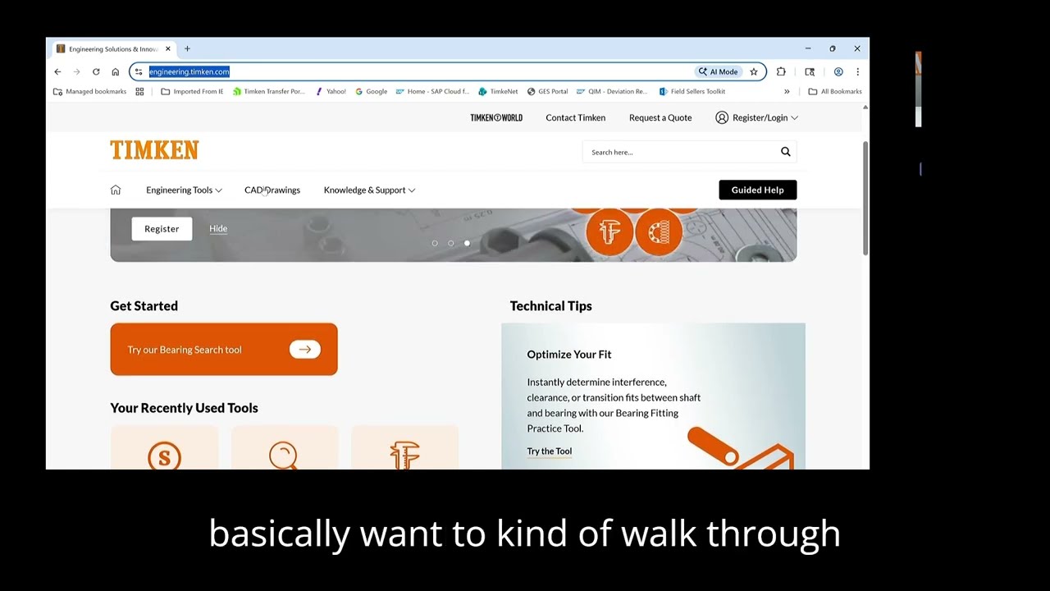Screen dimensions: 1050x591
Task: Click the Guided Help button
Action: coord(757,190)
